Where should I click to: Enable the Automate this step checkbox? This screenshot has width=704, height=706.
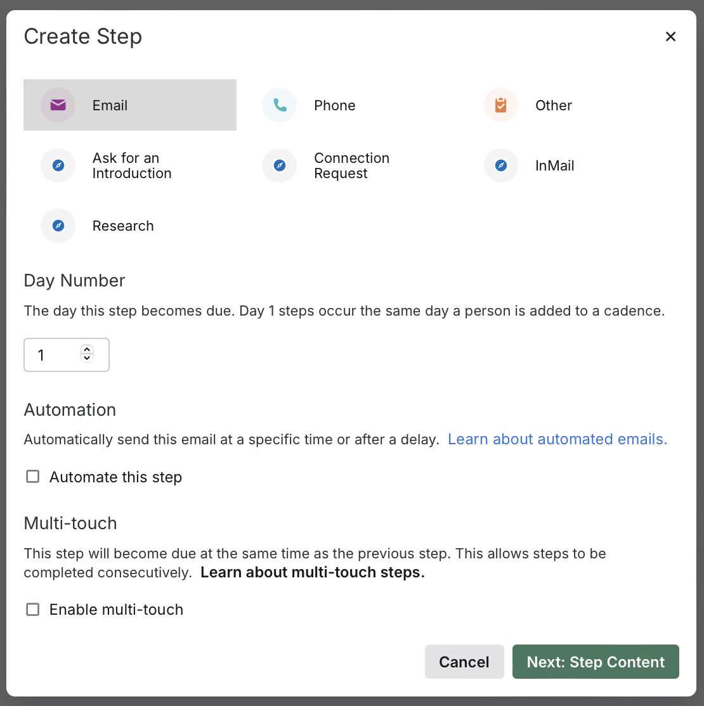click(32, 477)
